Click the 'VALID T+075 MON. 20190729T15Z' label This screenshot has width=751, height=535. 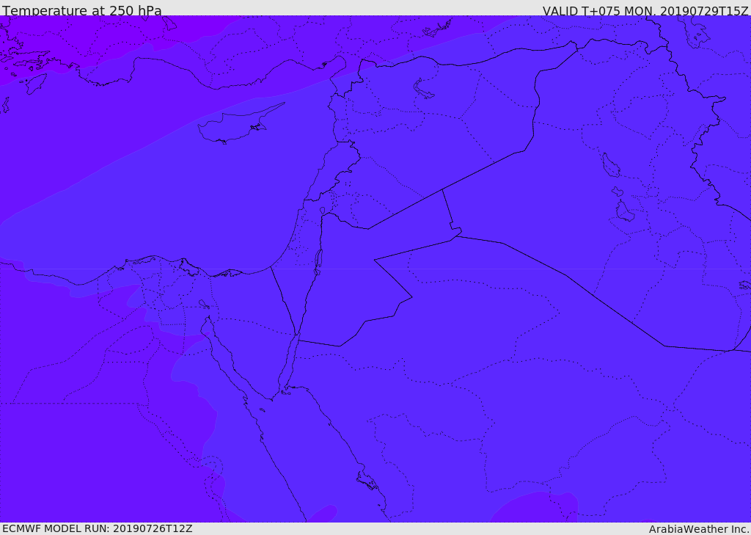[x=645, y=10]
